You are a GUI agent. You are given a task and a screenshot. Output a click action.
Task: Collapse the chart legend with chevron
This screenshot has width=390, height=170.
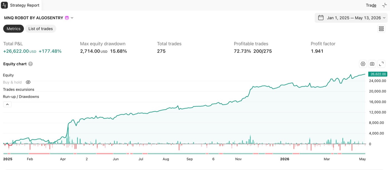[x=7, y=105]
